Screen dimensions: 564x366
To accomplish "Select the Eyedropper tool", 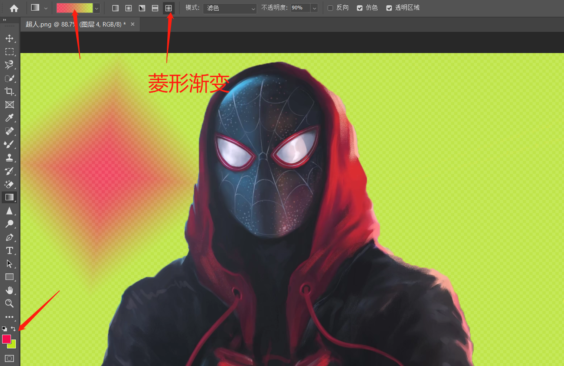I will (9, 118).
